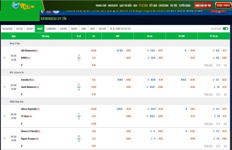The width and height of the screenshot is (232, 150).
Task: Switch to Easybet bookmaker tab
Action: pos(64,29)
